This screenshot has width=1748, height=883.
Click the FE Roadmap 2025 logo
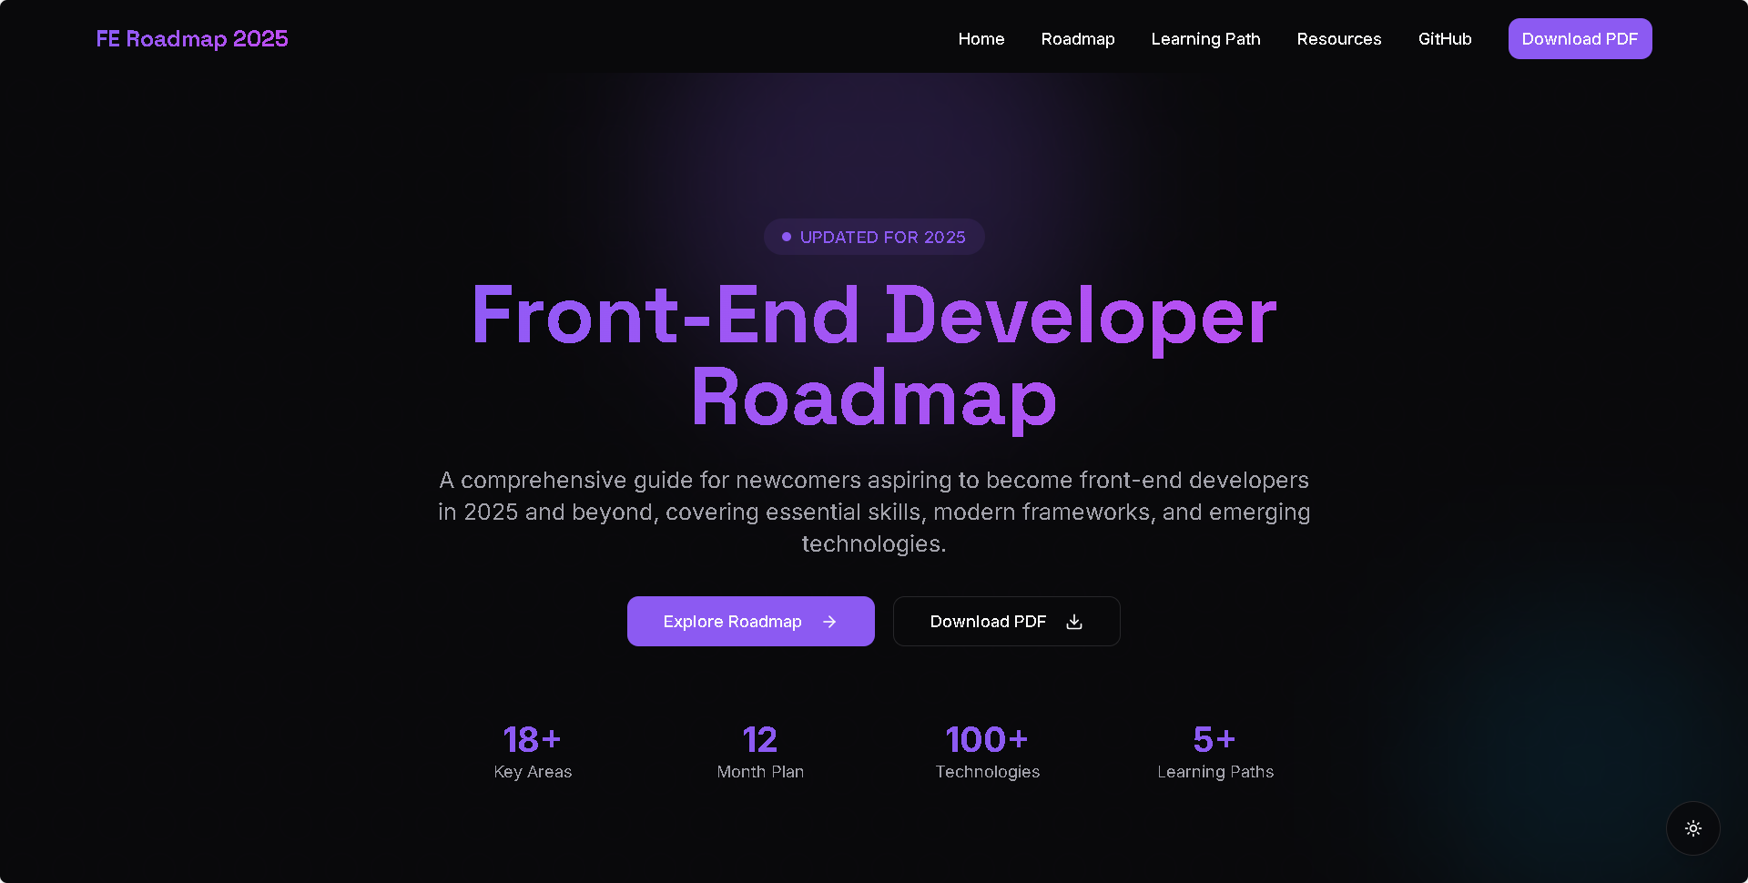[x=192, y=39]
